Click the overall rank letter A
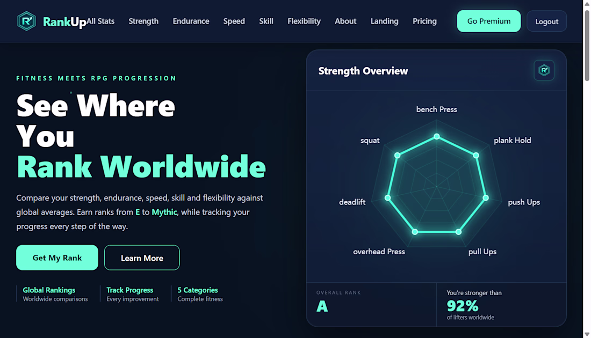The image size is (591, 338). (x=322, y=306)
